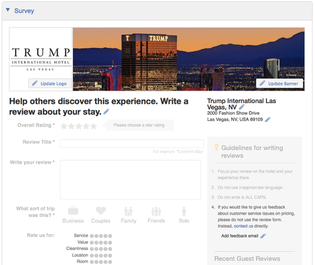Edit hotel address pencil icon

pyautogui.click(x=268, y=120)
